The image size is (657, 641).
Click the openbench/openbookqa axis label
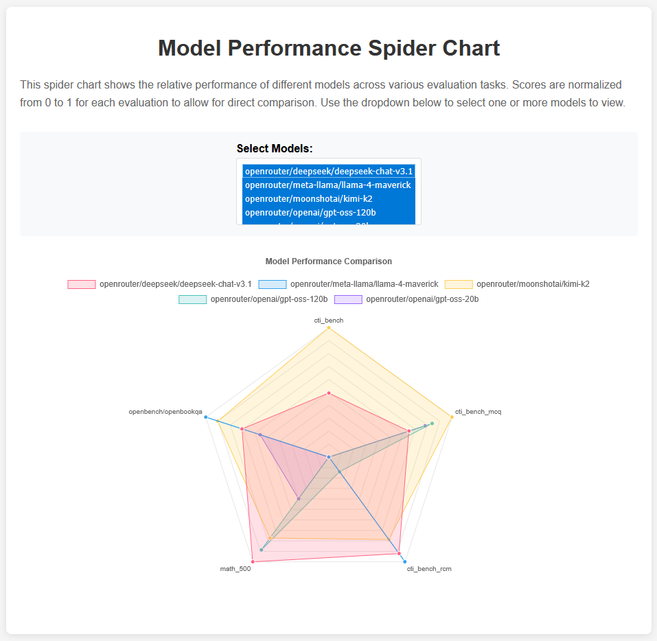tap(165, 412)
